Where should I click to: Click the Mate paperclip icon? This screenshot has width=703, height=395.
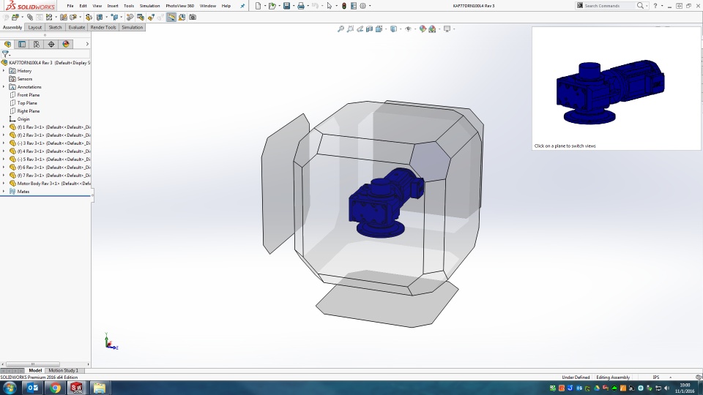point(29,17)
